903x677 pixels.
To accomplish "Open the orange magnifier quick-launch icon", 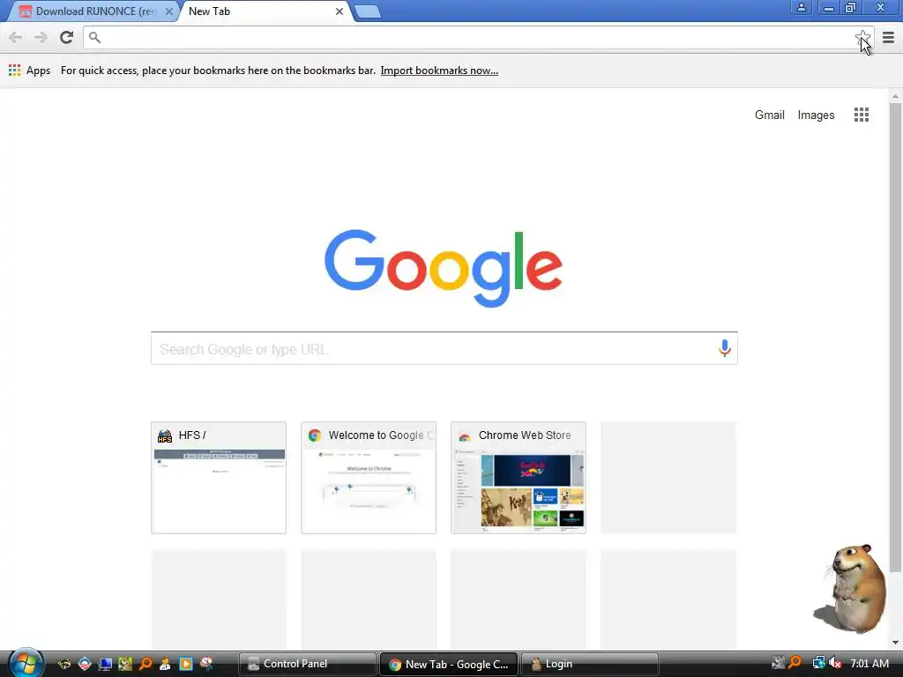I will tap(146, 664).
